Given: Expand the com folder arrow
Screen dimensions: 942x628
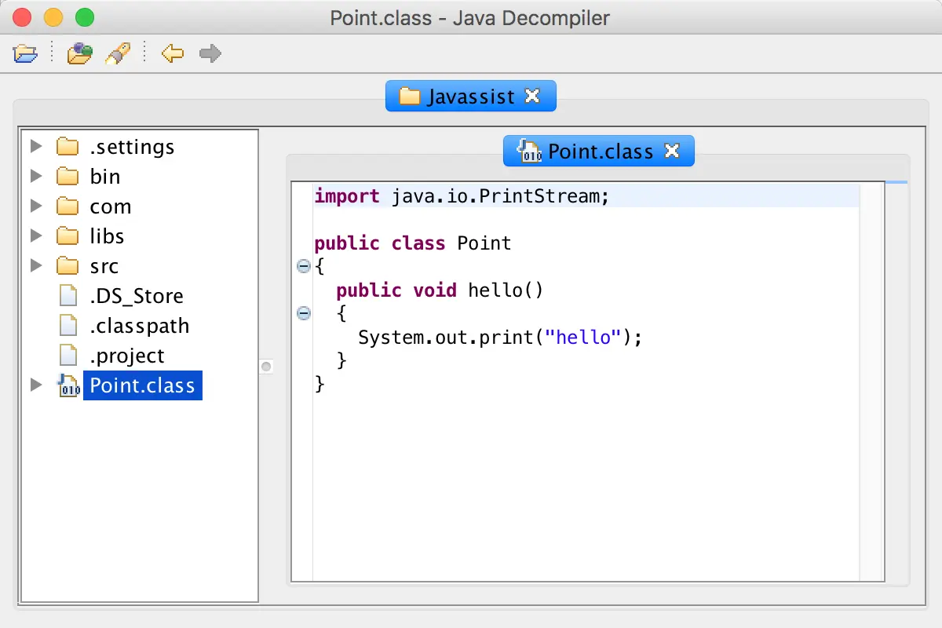Looking at the screenshot, I should pyautogui.click(x=35, y=206).
